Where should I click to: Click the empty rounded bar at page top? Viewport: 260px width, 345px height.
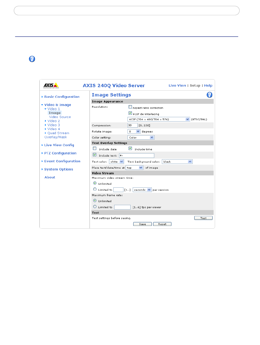coord(127,11)
